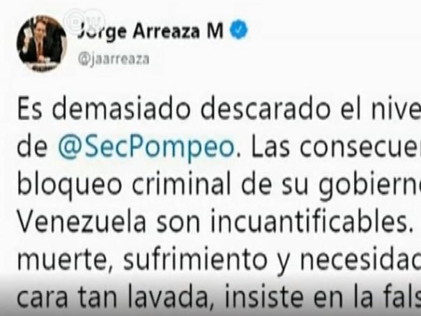Viewport: 421px width, 316px height.
Task: Click the DW logo watermark
Action: pos(84,22)
